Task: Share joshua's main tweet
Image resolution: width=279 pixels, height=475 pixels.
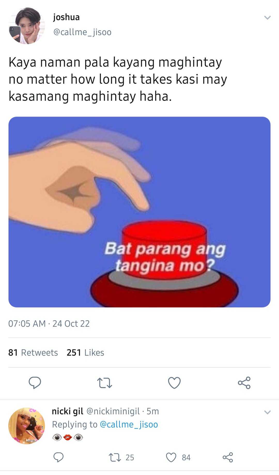Action: (244, 383)
